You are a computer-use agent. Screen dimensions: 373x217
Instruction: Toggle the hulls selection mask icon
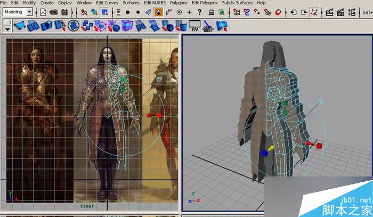pyautogui.click(x=169, y=12)
